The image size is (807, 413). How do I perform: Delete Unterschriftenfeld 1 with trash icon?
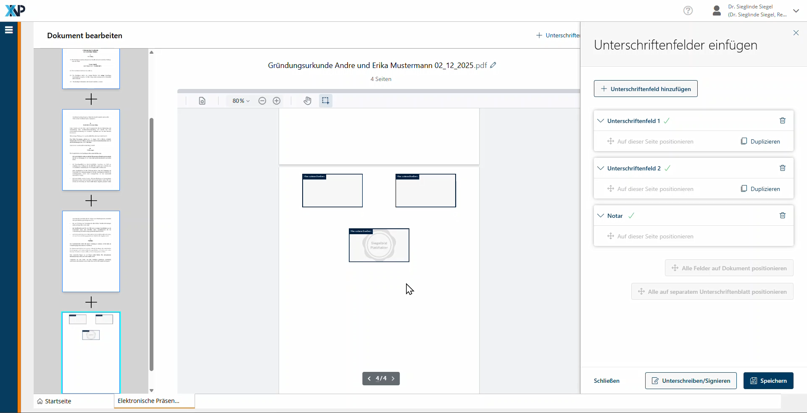(x=782, y=121)
